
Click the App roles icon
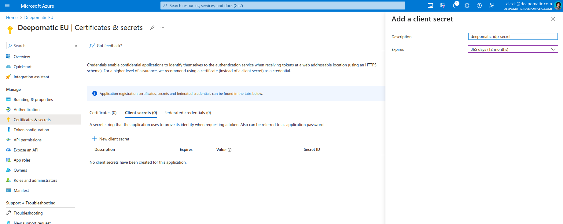coord(8,160)
